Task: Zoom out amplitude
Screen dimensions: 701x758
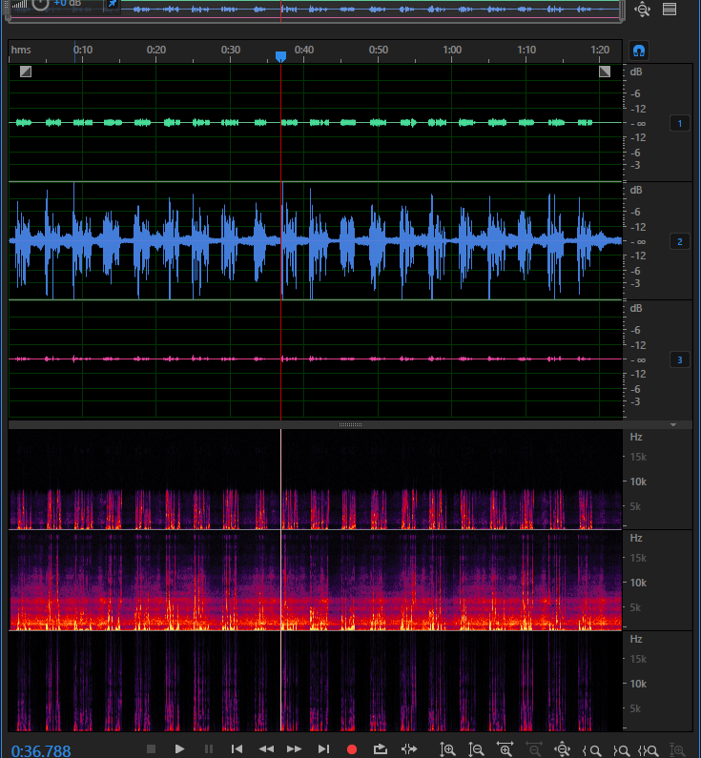Action: (476, 749)
